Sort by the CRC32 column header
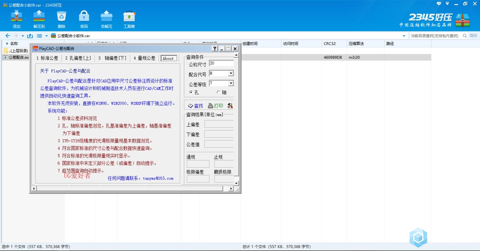The height and width of the screenshot is (251, 480). [334, 43]
